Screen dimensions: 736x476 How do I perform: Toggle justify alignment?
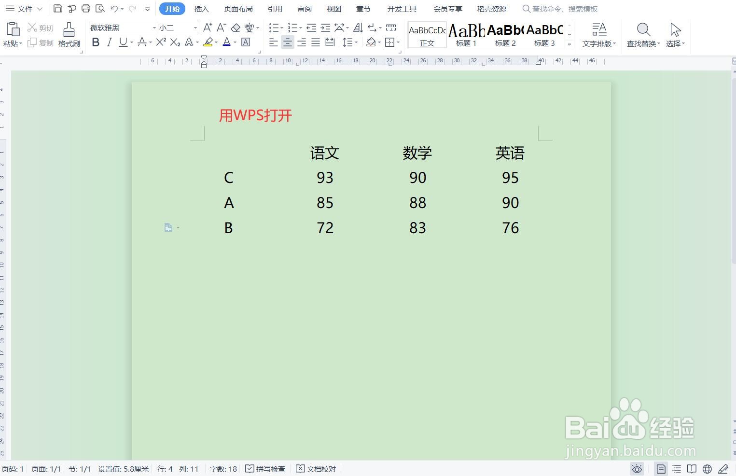(316, 42)
